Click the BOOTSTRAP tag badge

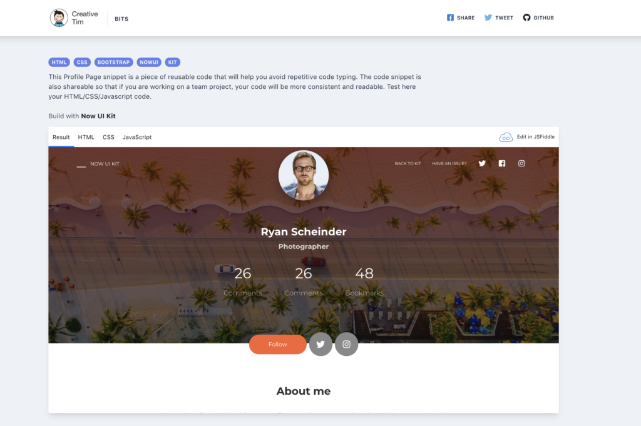[114, 62]
